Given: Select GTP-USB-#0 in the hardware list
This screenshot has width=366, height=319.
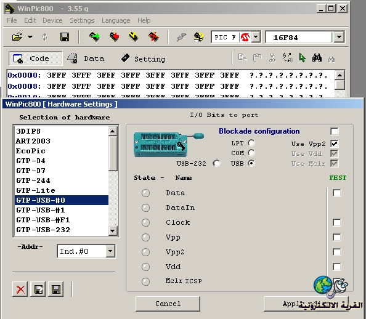Looking at the screenshot, I should point(62,200).
